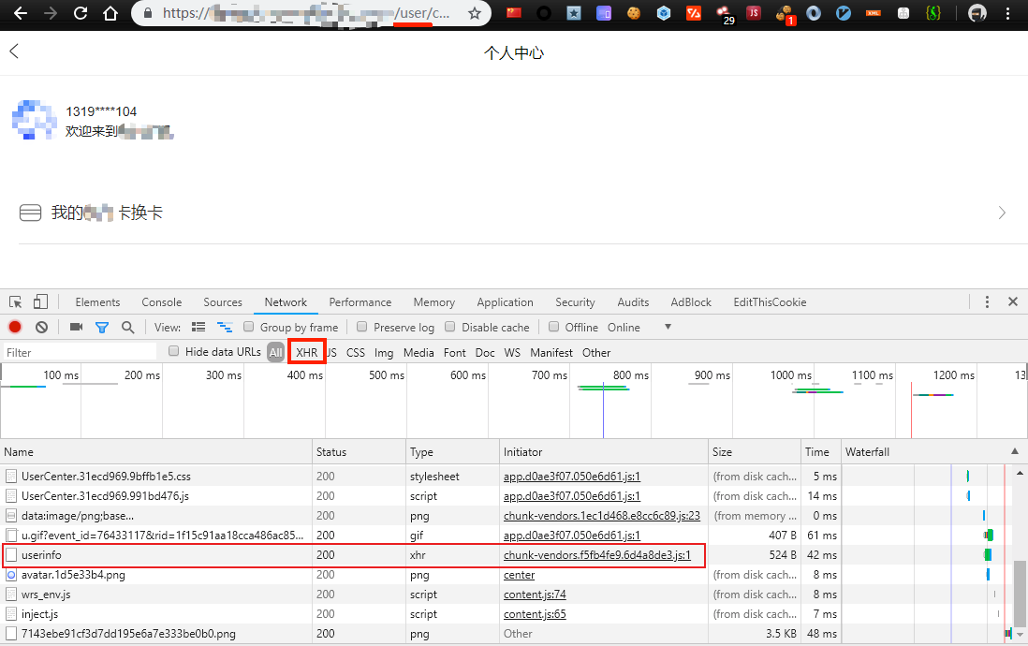Open the center initiator link
Screen dimensions: 1028x646
point(519,575)
